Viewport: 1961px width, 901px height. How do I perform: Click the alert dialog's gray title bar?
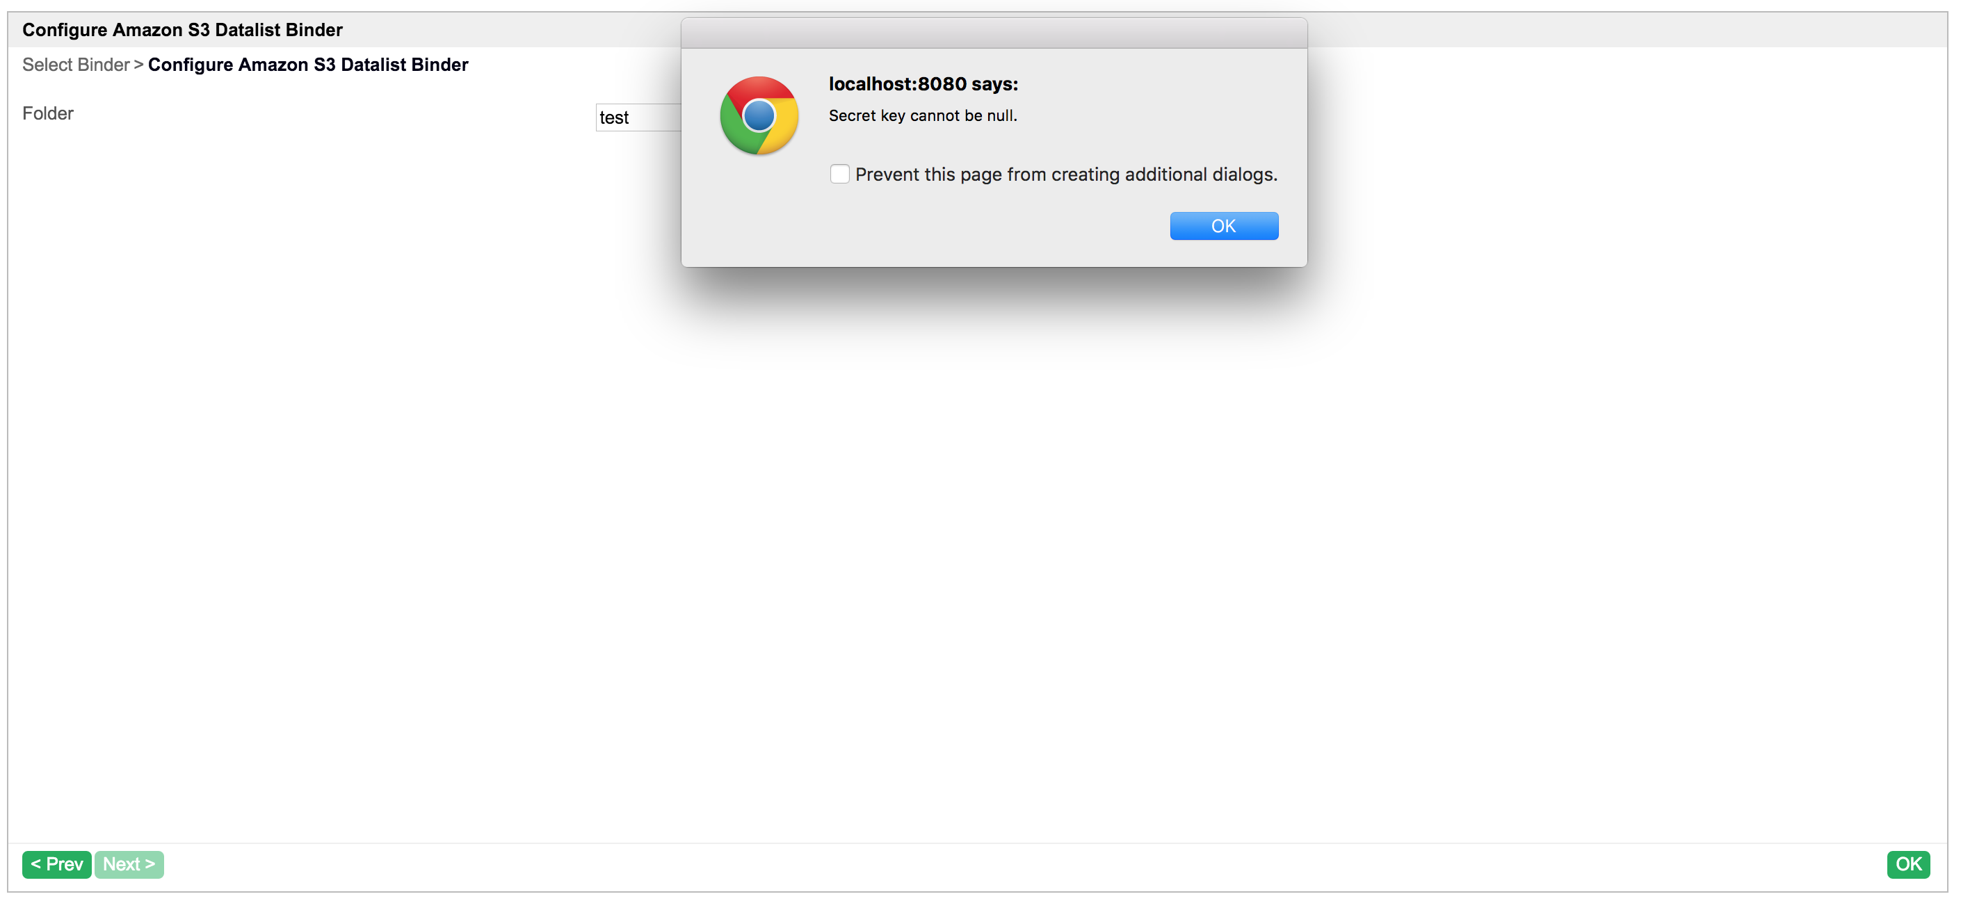tap(994, 33)
